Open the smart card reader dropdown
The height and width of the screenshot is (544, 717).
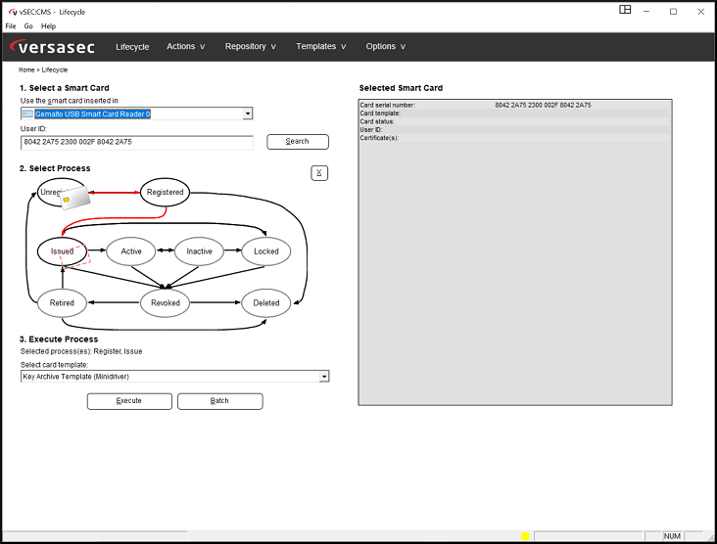point(248,113)
